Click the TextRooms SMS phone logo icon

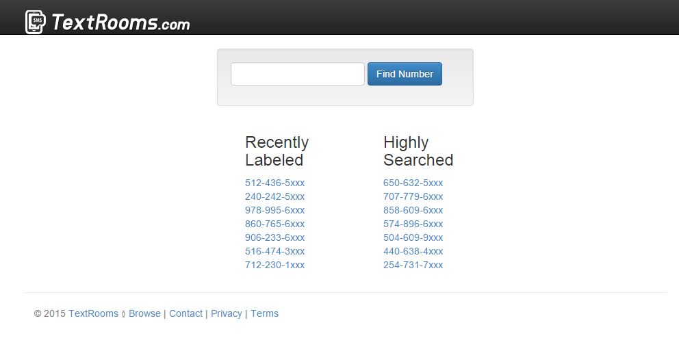coord(36,22)
